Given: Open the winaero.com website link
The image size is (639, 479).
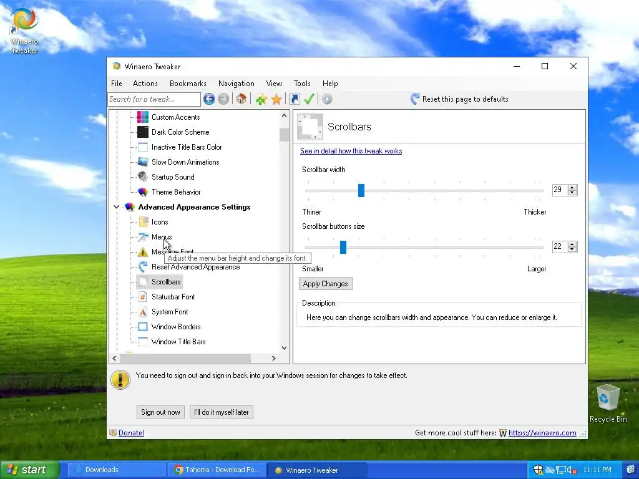Looking at the screenshot, I should click(x=542, y=433).
